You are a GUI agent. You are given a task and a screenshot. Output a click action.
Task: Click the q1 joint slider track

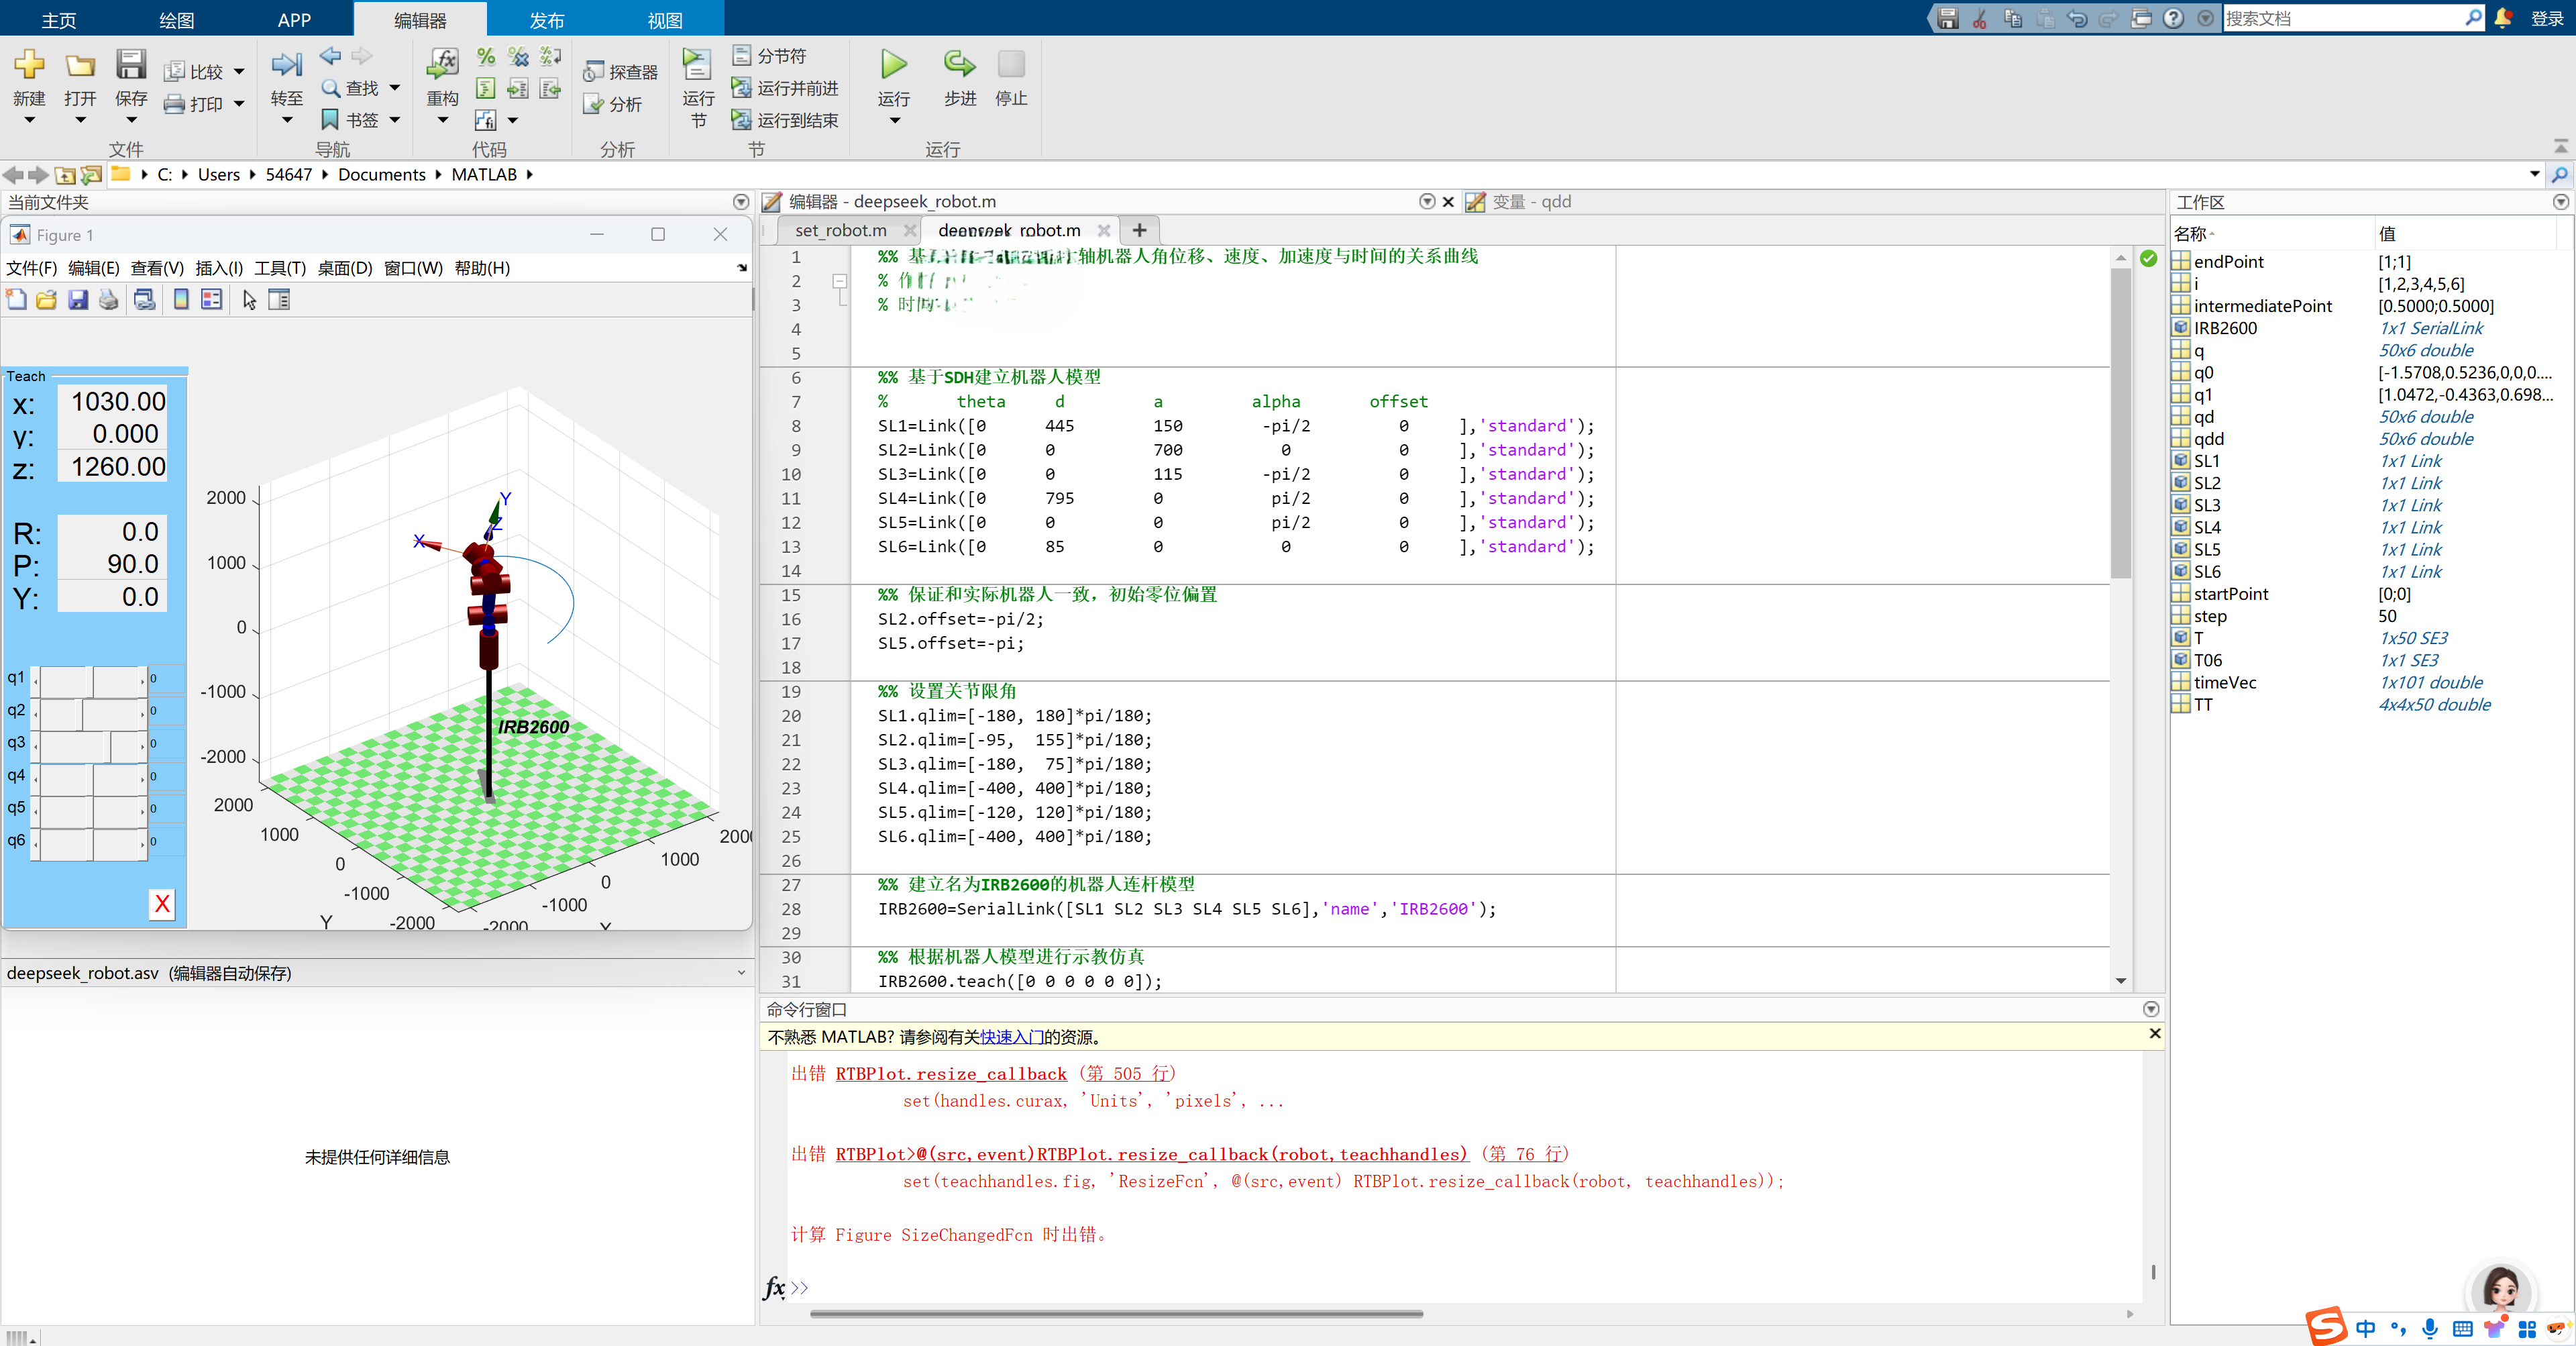click(91, 680)
